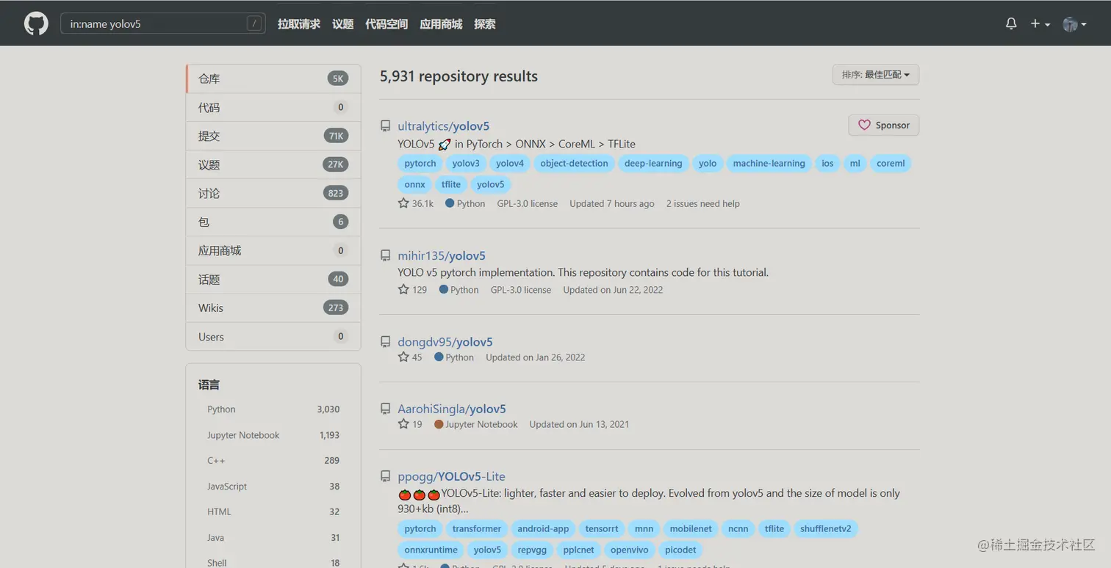This screenshot has width=1111, height=568.
Task: Select the Wikis filter in sidebar
Action: click(273, 307)
